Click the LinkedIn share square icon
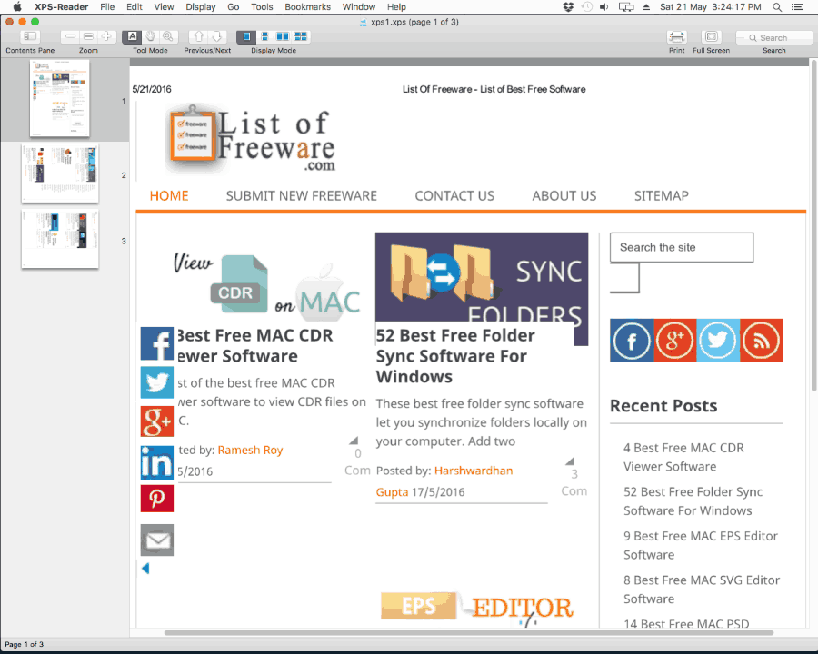This screenshot has height=654, width=818. pos(157,462)
